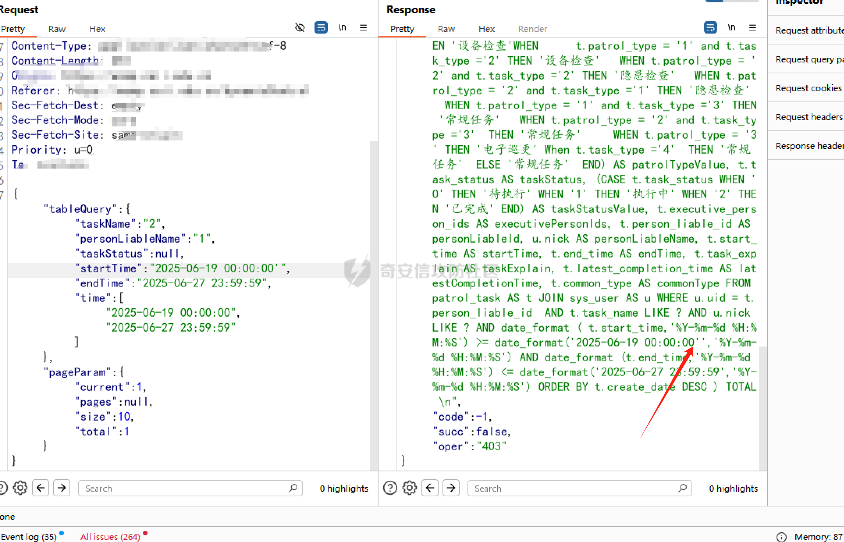The image size is (844, 542).
Task: Expand Request attributes in Inspector
Action: [x=806, y=30]
